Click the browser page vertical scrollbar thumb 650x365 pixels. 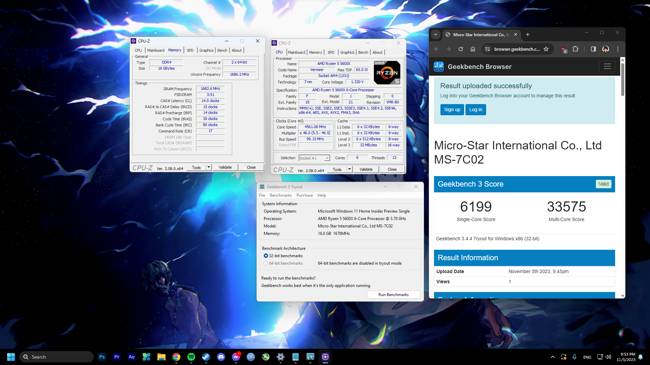[x=623, y=79]
